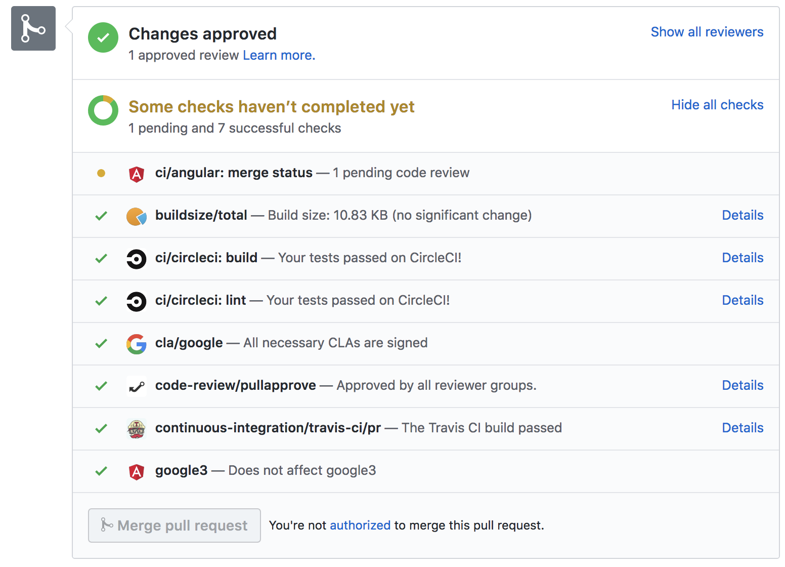Click the green Changes approved checkmark icon
Viewport: 785px width, 567px height.
point(103,37)
